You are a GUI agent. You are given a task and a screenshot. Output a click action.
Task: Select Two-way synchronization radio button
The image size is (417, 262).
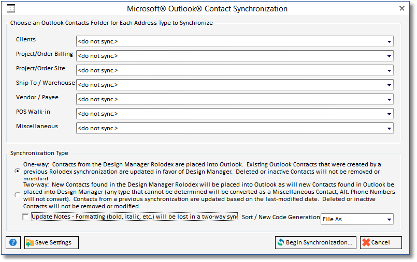click(x=18, y=195)
